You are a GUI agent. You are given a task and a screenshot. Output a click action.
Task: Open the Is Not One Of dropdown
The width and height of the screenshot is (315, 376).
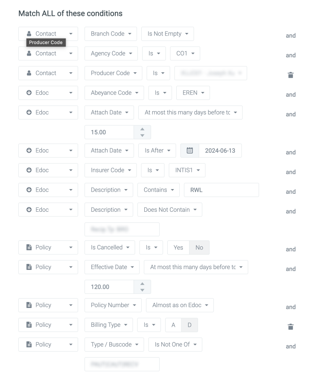click(175, 344)
